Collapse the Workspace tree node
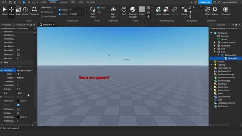242x136 pixels. click(211, 33)
